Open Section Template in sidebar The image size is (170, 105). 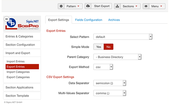coord(22,96)
